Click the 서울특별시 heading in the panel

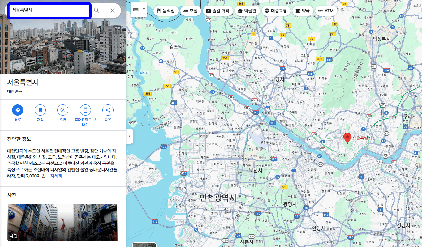[23, 83]
